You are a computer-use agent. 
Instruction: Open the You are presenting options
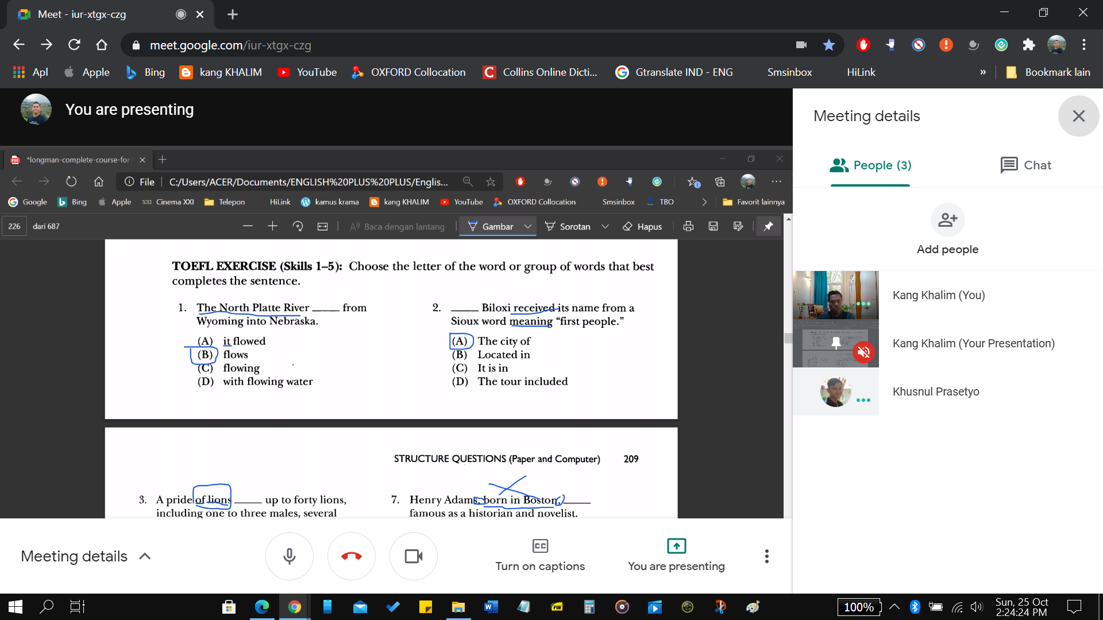click(676, 555)
